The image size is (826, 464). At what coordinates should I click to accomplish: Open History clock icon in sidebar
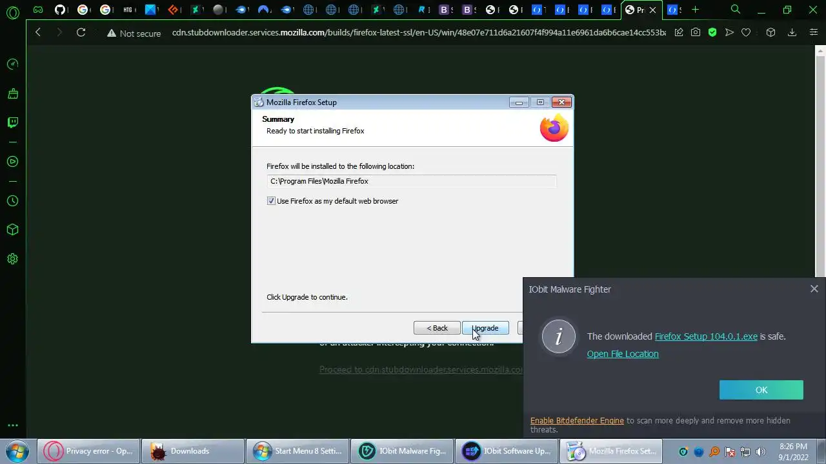(12, 201)
